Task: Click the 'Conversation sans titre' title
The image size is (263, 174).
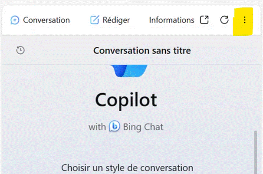Action: [x=142, y=50]
